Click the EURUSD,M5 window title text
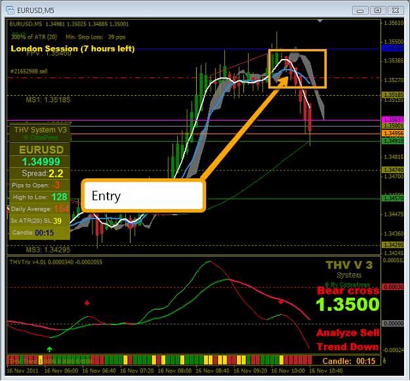This screenshot has width=410, height=381. pos(35,10)
